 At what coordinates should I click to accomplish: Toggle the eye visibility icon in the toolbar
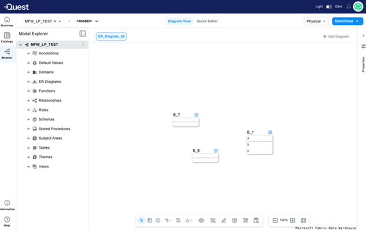[x=201, y=220]
